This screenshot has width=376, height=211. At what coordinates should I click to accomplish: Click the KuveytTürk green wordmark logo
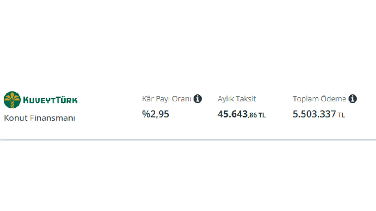point(50,100)
